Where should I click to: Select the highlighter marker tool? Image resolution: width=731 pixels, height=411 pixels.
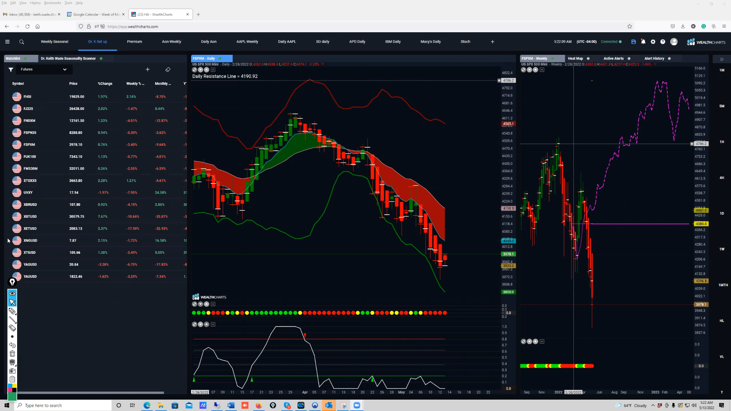pos(12,311)
